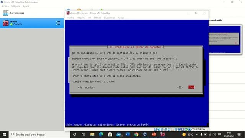
Task: Open Máquina menu in VirtualBox Manager window
Action: (16, 6)
